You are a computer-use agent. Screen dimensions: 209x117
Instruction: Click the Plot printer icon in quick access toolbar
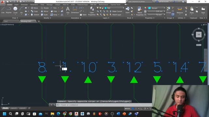[x=20, y=2]
